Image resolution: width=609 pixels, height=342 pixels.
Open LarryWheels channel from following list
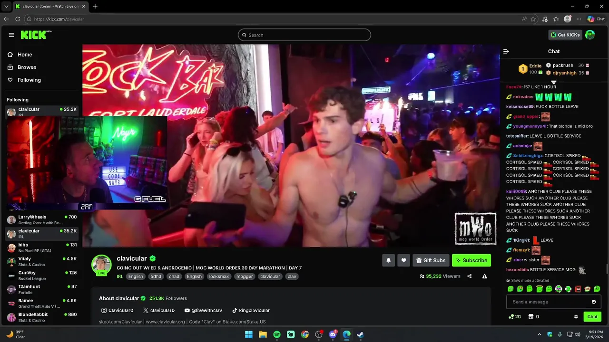coord(42,220)
